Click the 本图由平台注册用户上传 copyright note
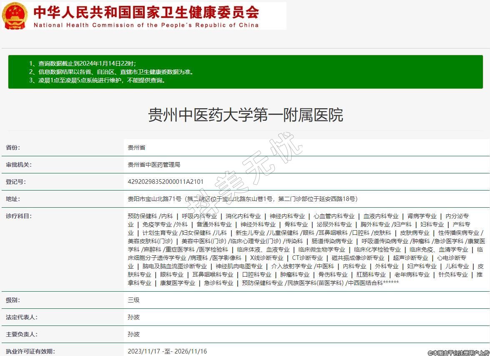The width and height of the screenshot is (490, 356). (458, 353)
